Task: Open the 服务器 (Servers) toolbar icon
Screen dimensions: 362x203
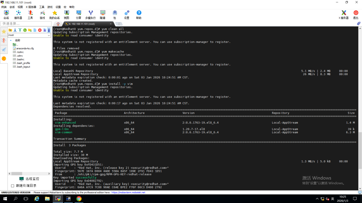Action: [x=18, y=14]
